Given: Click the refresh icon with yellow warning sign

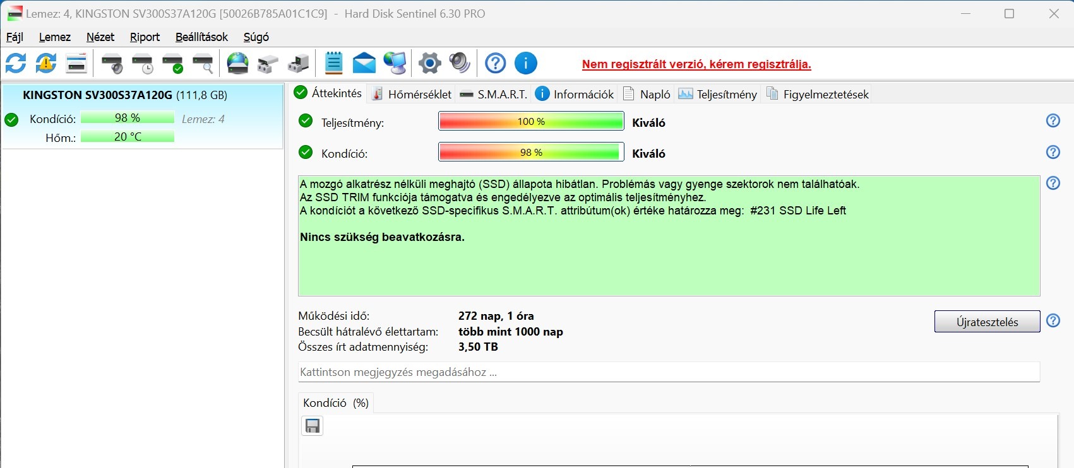Looking at the screenshot, I should point(46,63).
